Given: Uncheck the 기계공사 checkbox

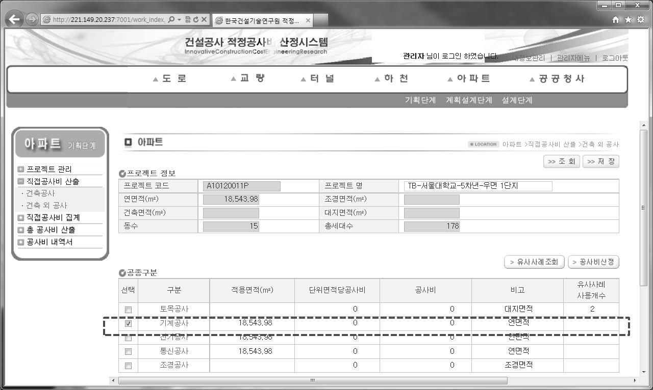Looking at the screenshot, I should point(128,323).
